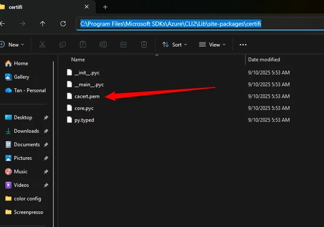Open a new tab with plus button
Viewport: 324px width, 227px height.
click(x=105, y=7)
